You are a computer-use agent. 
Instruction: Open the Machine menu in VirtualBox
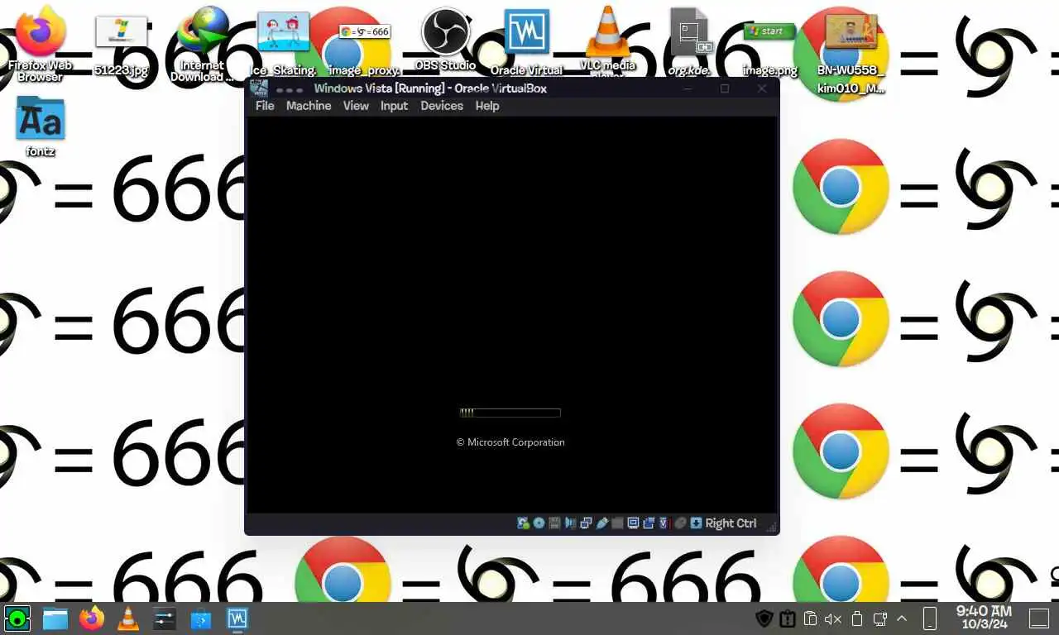(x=309, y=106)
